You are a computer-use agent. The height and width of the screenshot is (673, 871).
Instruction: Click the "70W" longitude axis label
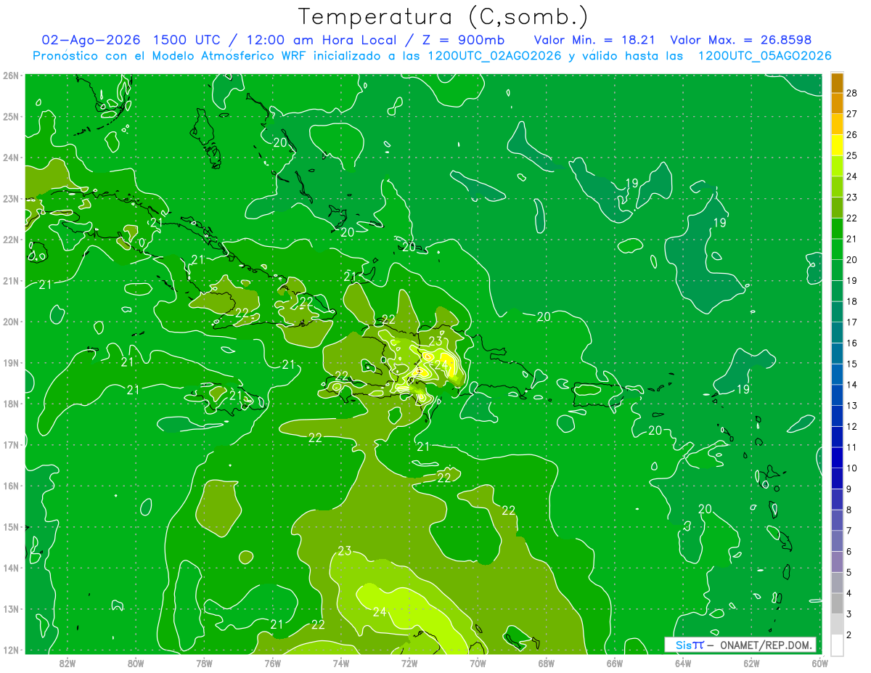[x=478, y=663]
